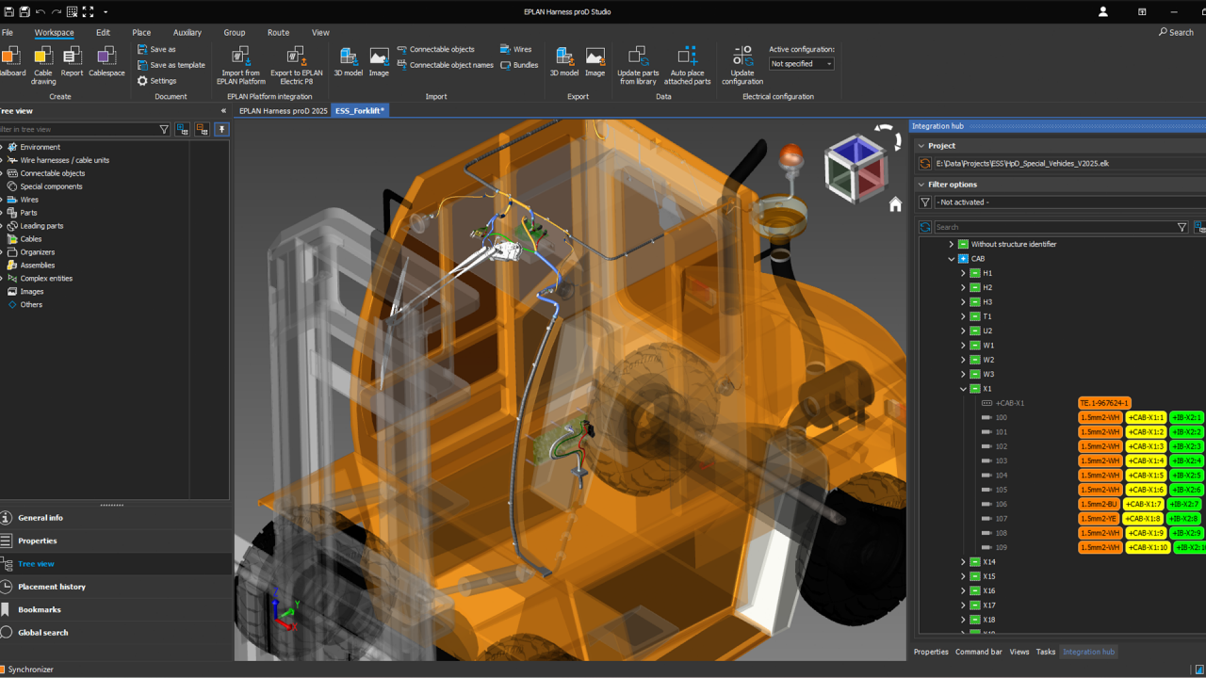Open the Properties panel from the sidebar

(x=38, y=541)
